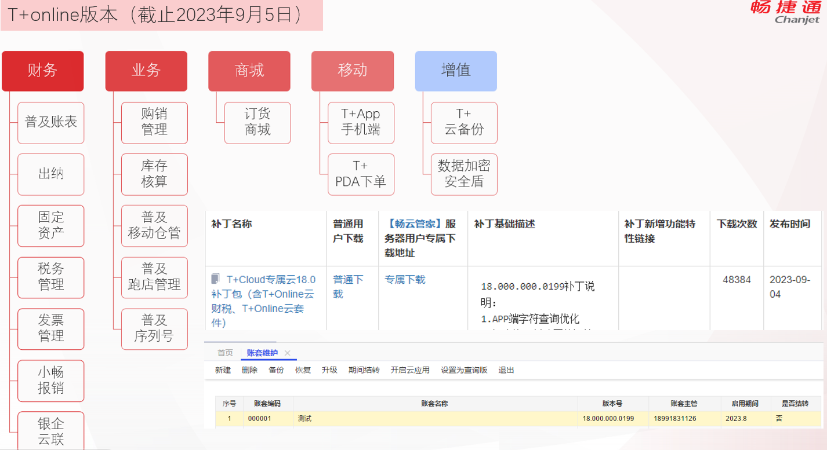The image size is (827, 450).
Task: Click 升级 in the toolbar
Action: point(329,370)
